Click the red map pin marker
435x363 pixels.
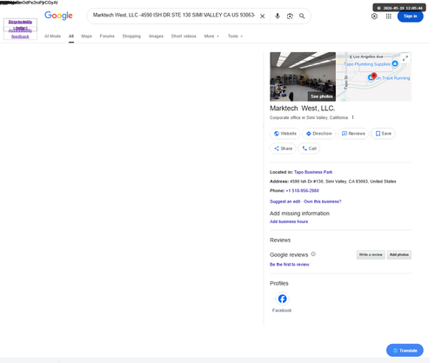pos(374,76)
